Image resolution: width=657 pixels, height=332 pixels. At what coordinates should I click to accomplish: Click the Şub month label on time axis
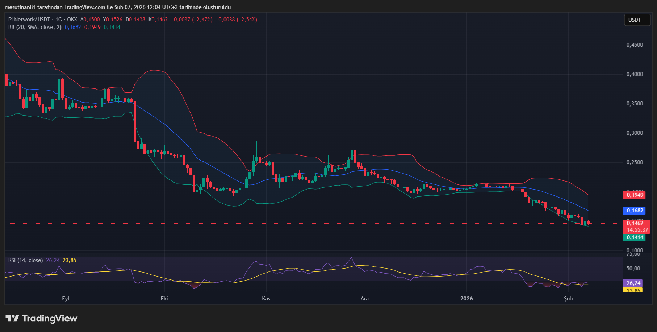click(x=568, y=299)
